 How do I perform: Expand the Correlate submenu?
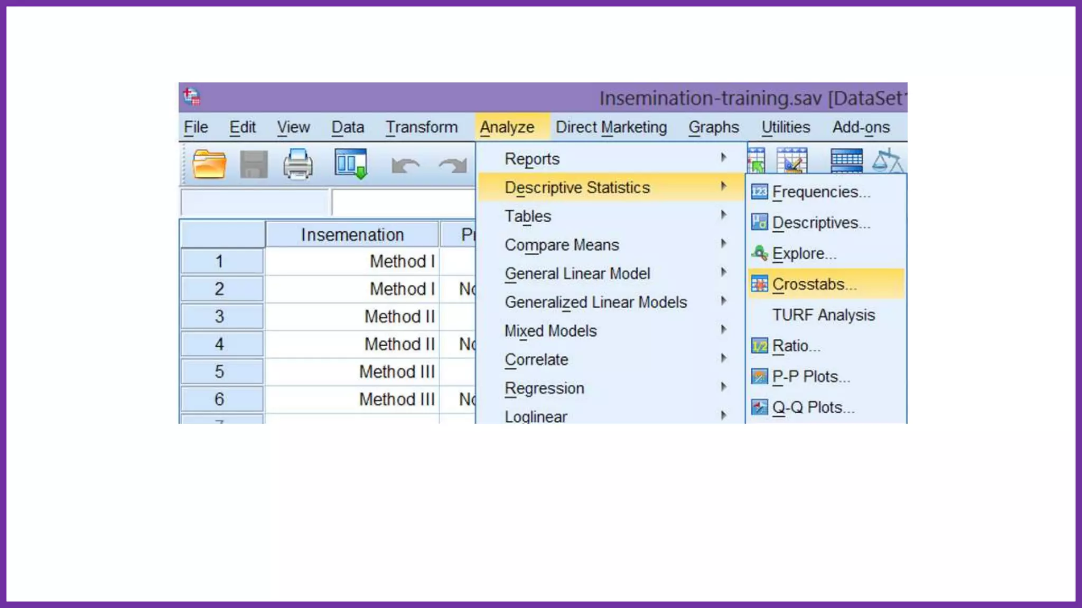(x=536, y=359)
